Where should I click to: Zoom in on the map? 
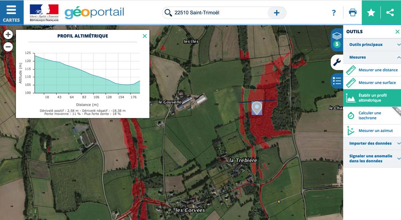click(8, 34)
